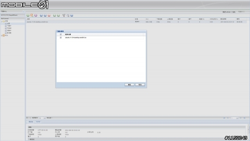This screenshot has height=141, width=250.
Task: Go to the first page of results
Action: click(224, 118)
